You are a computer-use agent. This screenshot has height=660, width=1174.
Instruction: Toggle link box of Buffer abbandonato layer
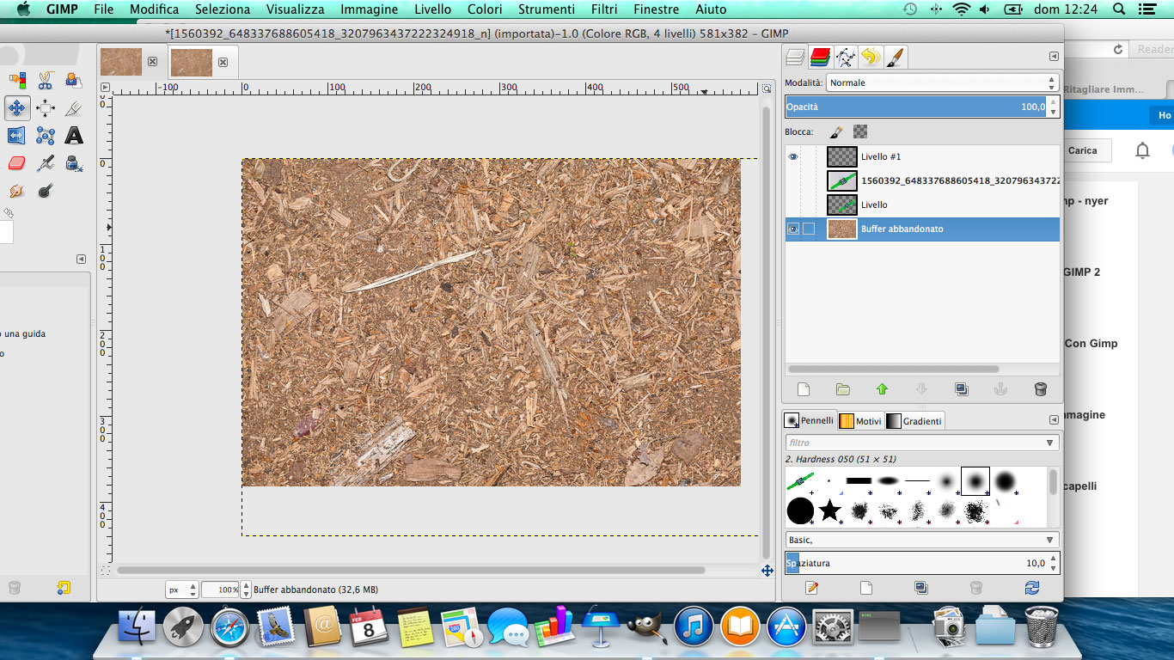809,229
